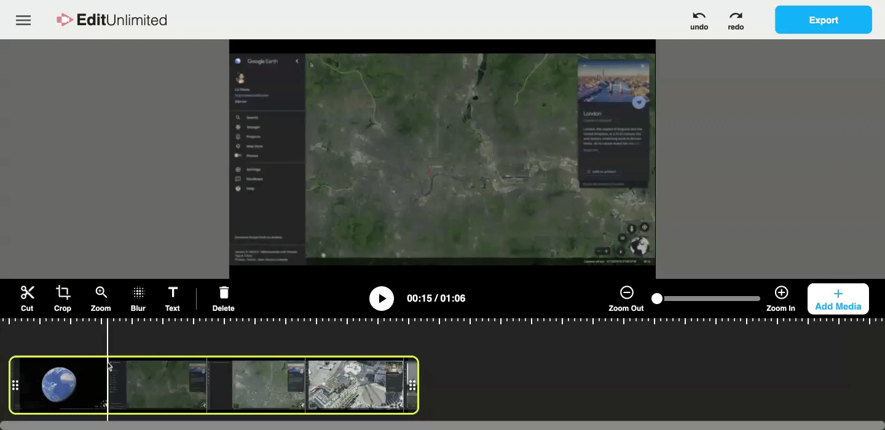
Task: Click the right trim handle of the clip
Action: point(412,385)
